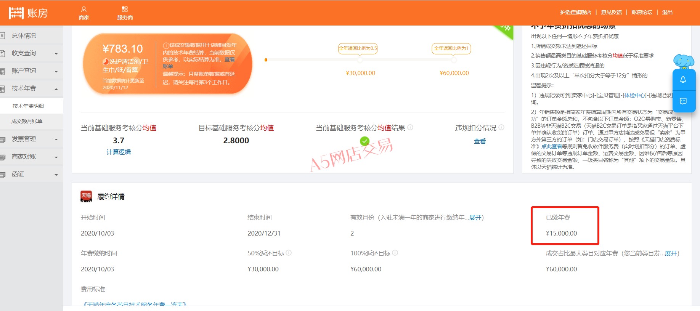Click the 天猫 logo beside 履约详情
The width and height of the screenshot is (700, 311).
86,196
